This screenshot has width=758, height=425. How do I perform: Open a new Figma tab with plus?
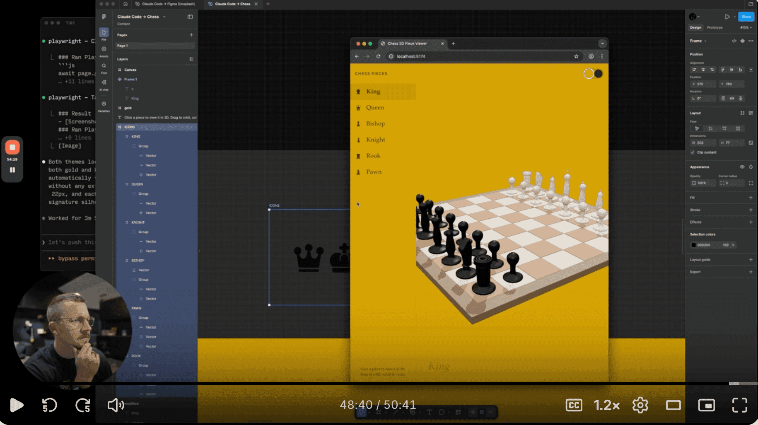268,4
